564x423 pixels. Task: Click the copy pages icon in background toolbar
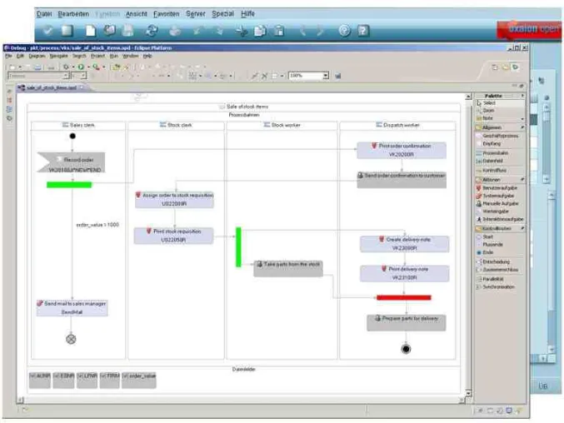coord(260,32)
